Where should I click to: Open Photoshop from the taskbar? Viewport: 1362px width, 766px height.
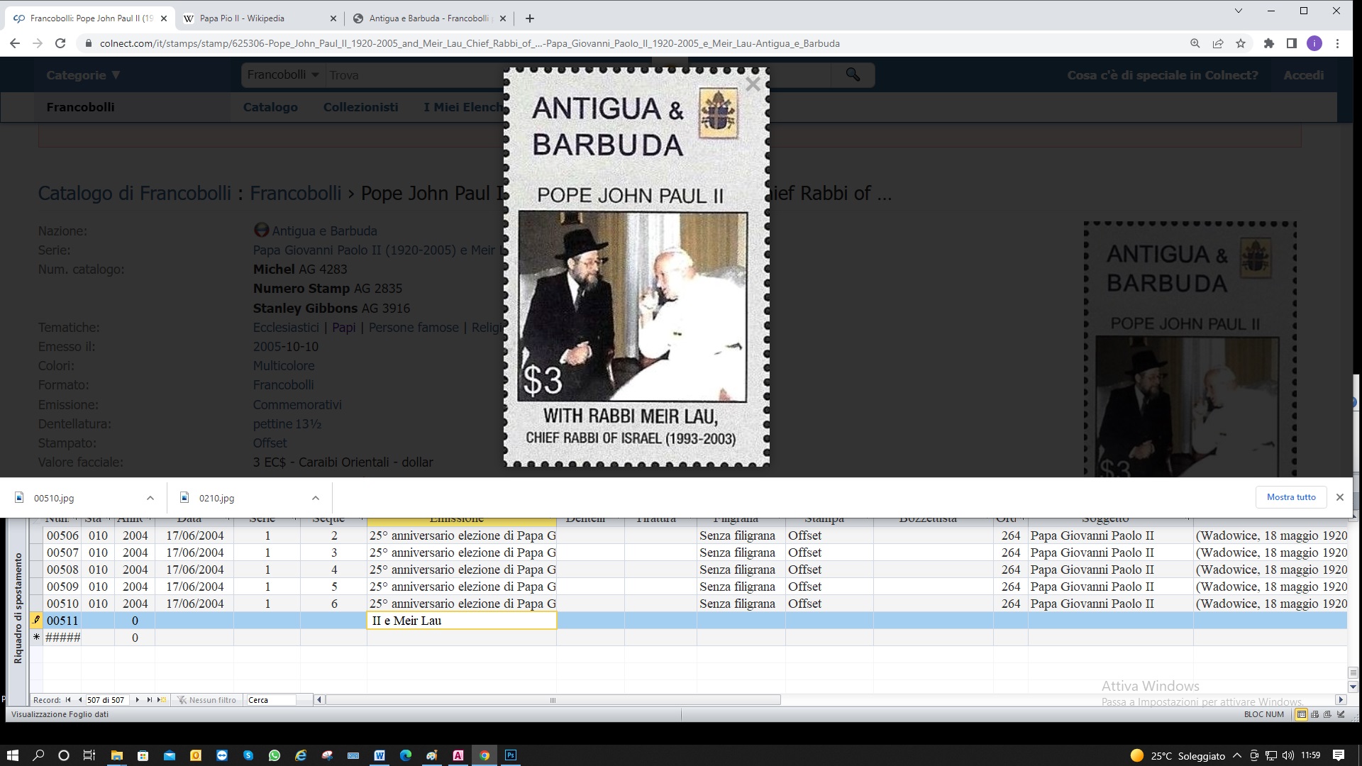[x=511, y=755]
